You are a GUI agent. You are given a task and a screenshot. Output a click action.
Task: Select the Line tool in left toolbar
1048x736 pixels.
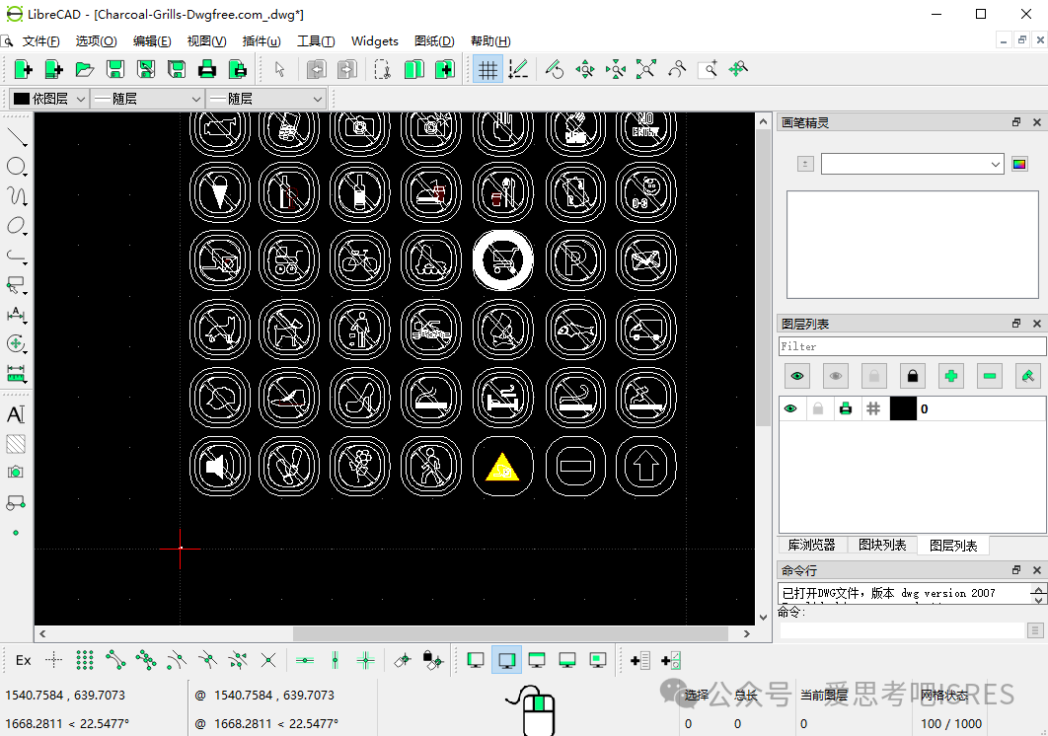click(16, 136)
